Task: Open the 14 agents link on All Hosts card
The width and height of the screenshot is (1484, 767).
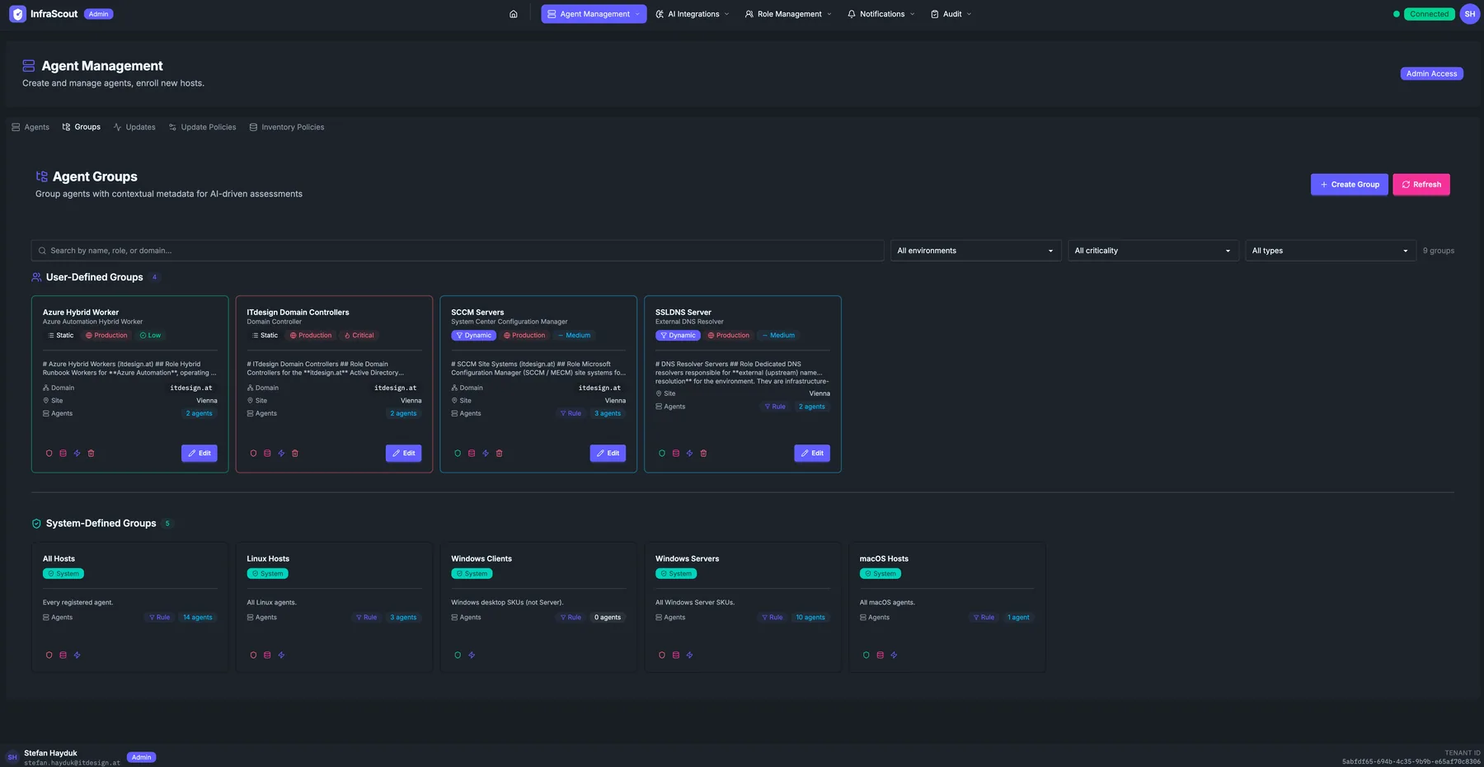Action: pyautogui.click(x=198, y=618)
